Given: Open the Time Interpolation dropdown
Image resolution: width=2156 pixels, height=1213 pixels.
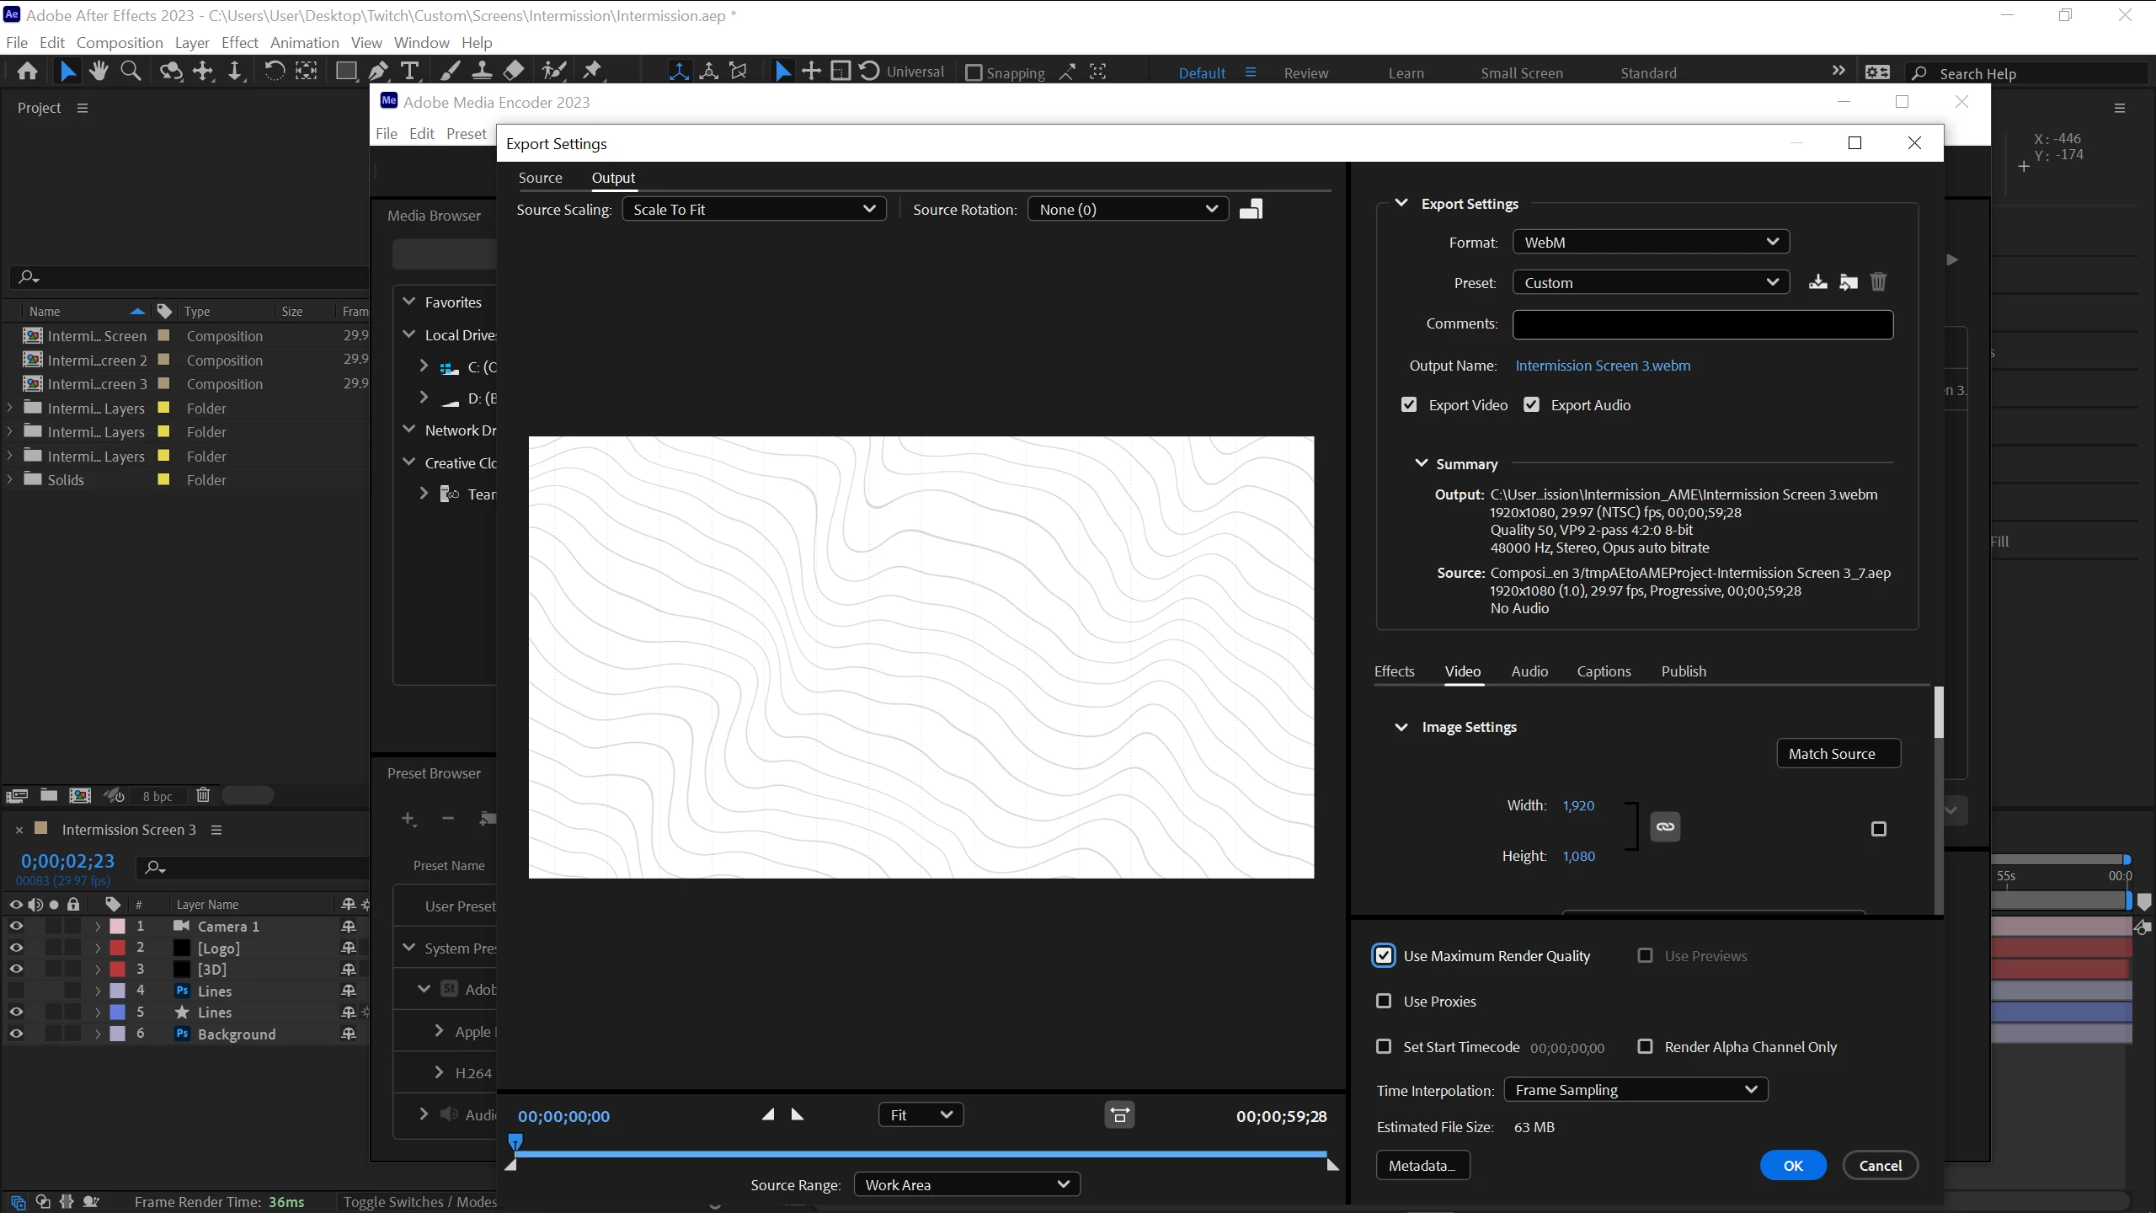Looking at the screenshot, I should click(x=1635, y=1090).
